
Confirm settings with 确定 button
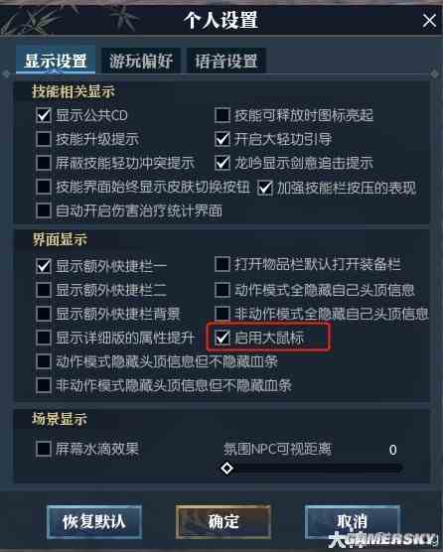tap(223, 522)
